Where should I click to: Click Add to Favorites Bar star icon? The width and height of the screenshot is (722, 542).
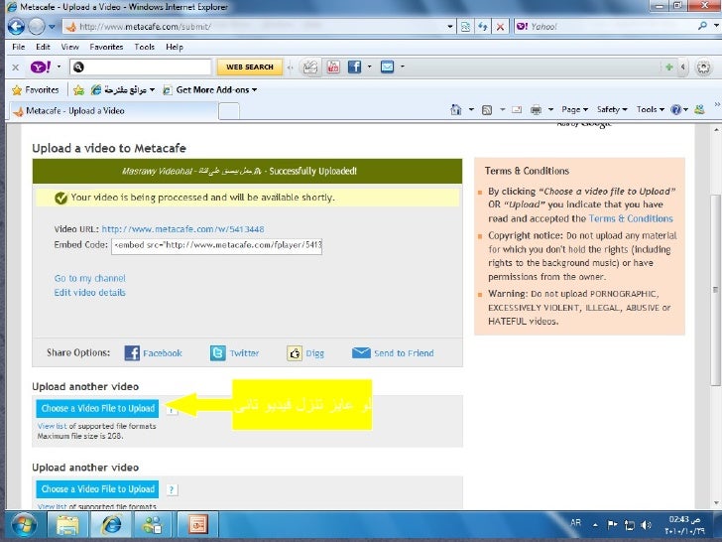pos(78,90)
